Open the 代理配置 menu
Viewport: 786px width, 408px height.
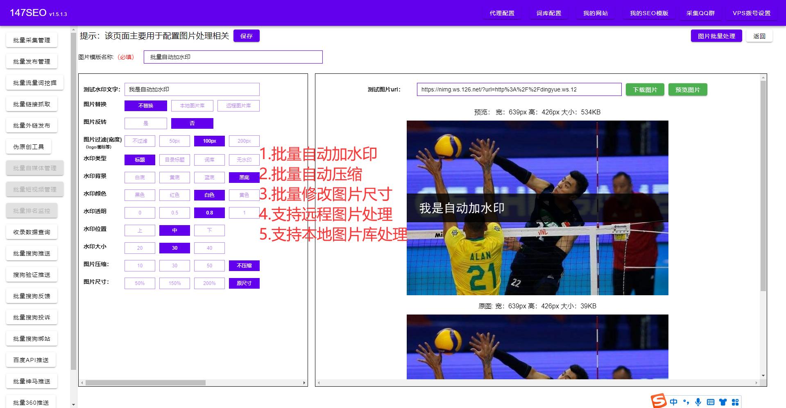coord(501,13)
